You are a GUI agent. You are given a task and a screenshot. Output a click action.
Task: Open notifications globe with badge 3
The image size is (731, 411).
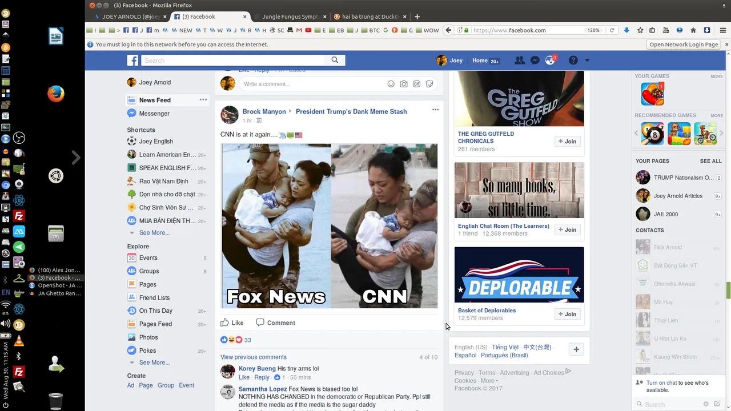point(551,60)
